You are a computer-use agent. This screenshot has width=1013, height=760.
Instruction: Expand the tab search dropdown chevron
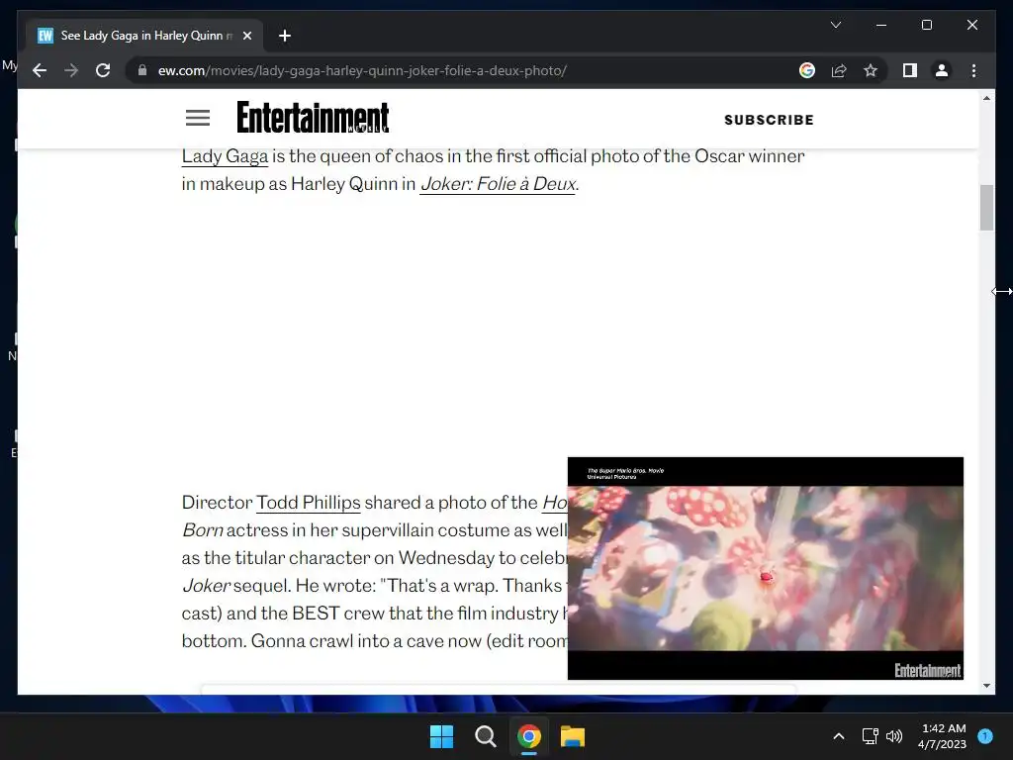pos(835,25)
